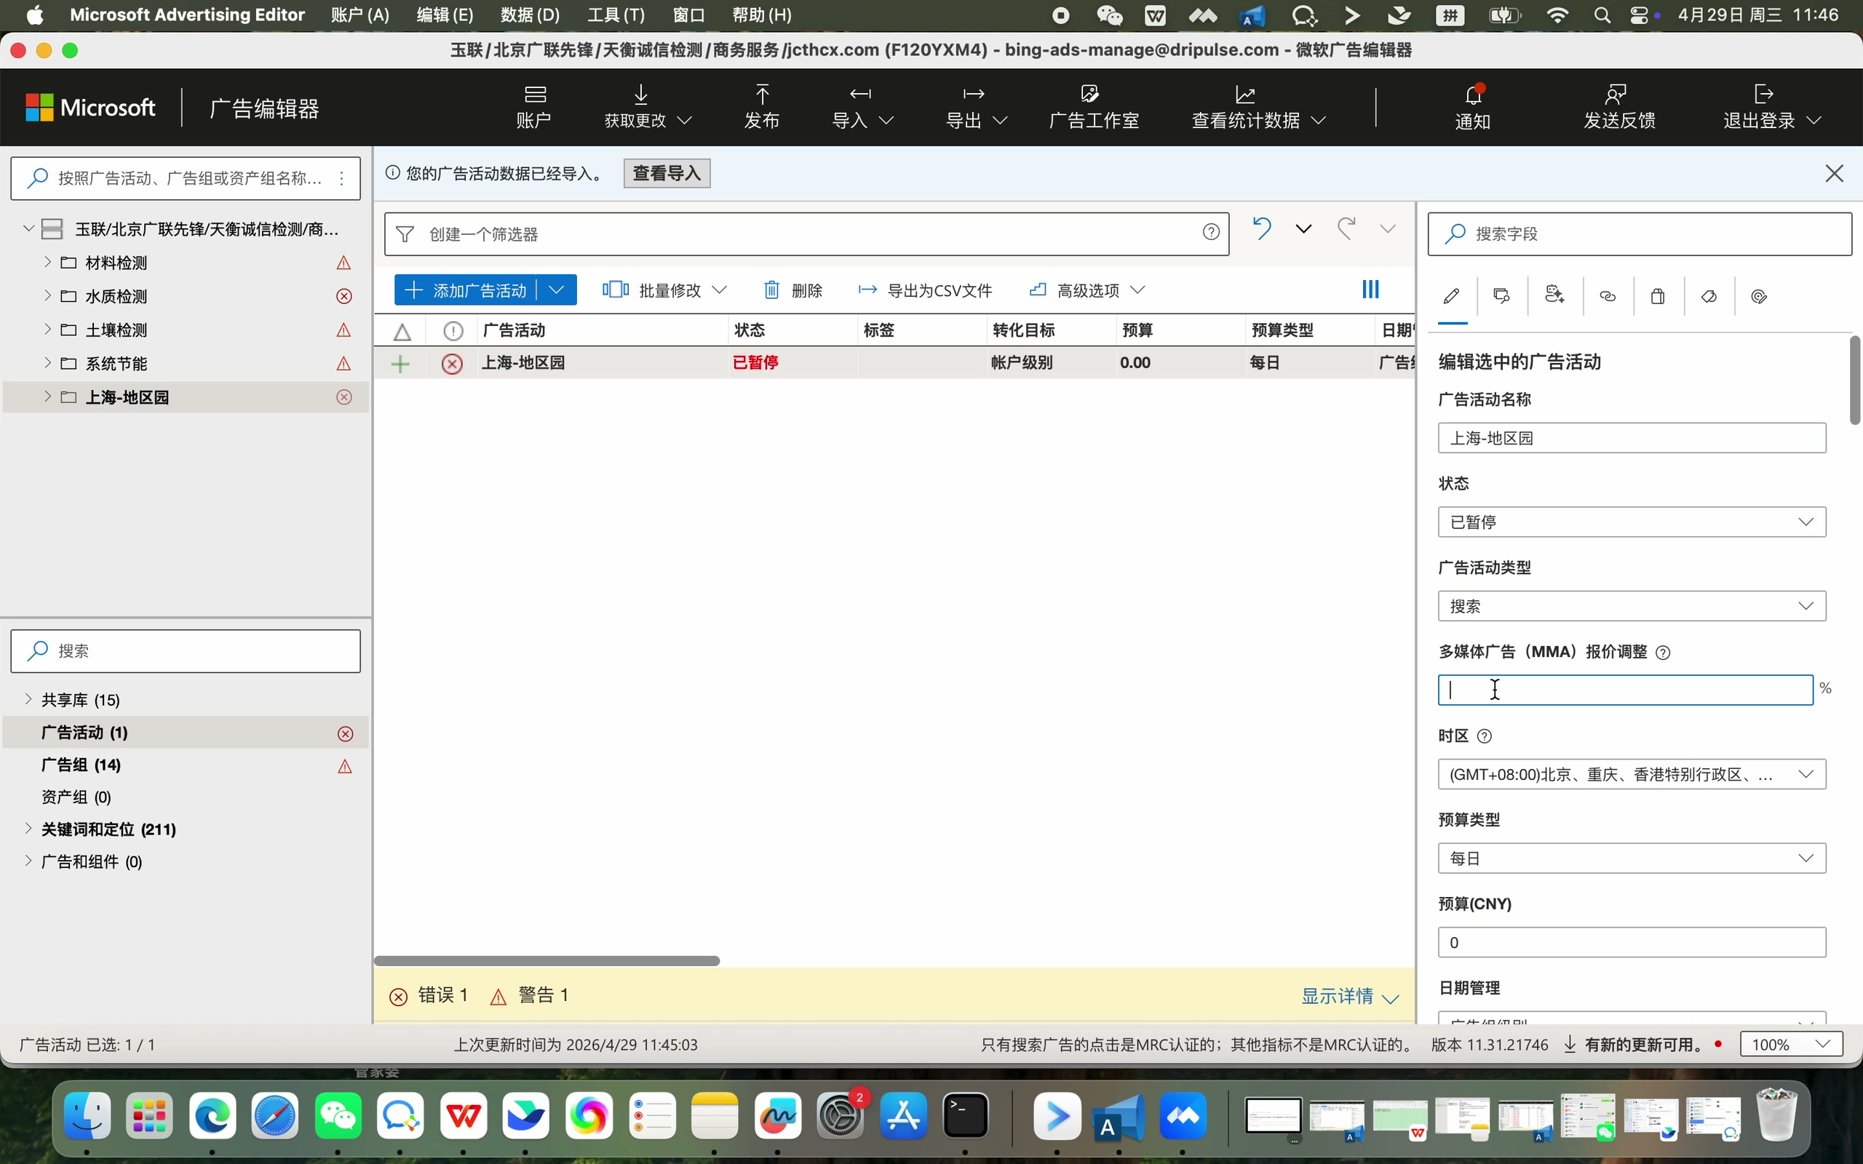Open Terminal from the dock
The width and height of the screenshot is (1863, 1164).
[966, 1116]
